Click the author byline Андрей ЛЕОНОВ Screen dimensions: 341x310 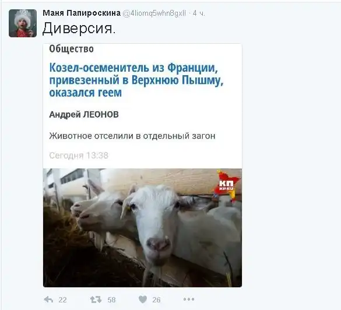coord(84,114)
